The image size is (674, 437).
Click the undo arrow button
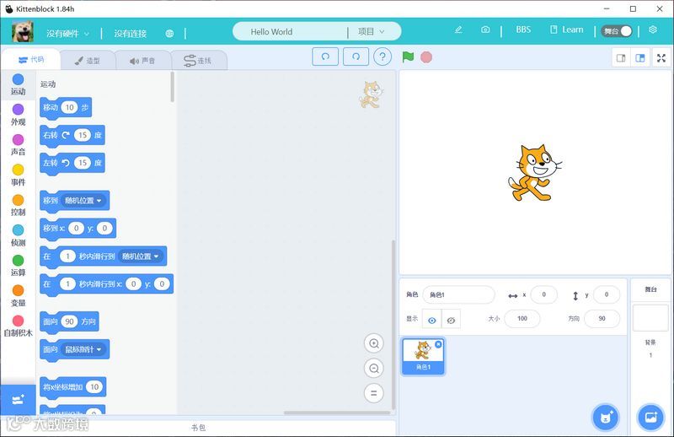(x=325, y=57)
